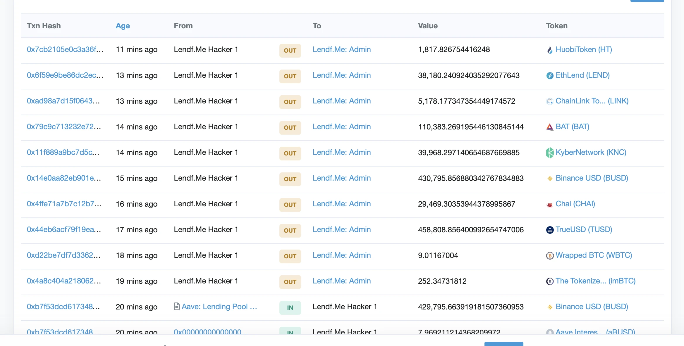Screen dimensions: 684x346
Task: Click the OUT badge in HuobiToken row
Action: [x=290, y=51]
